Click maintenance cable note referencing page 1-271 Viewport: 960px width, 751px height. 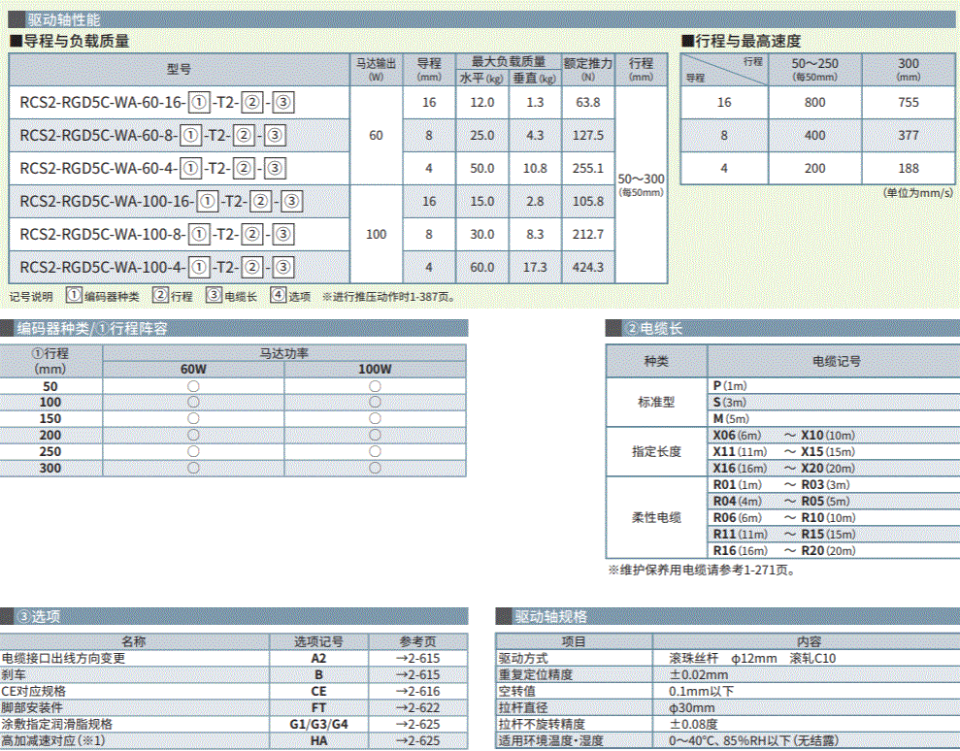(x=704, y=571)
